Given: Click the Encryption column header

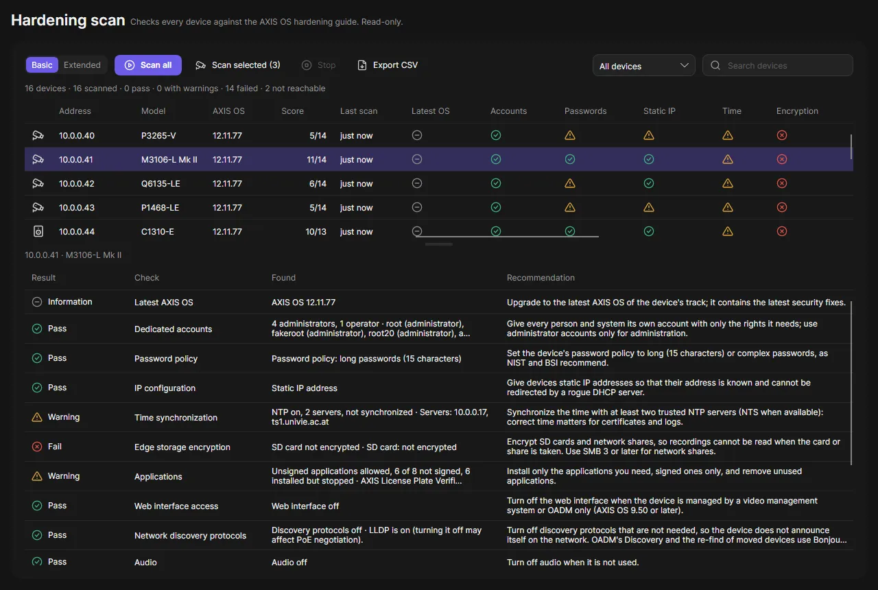Looking at the screenshot, I should [x=797, y=111].
